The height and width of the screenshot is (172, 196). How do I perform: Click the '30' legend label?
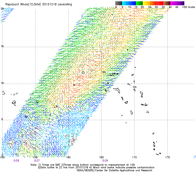[x=156, y=7]
